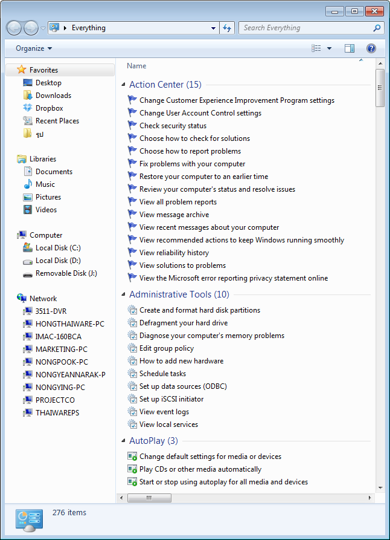Click the Videos film icon
390x540 pixels.
point(28,209)
